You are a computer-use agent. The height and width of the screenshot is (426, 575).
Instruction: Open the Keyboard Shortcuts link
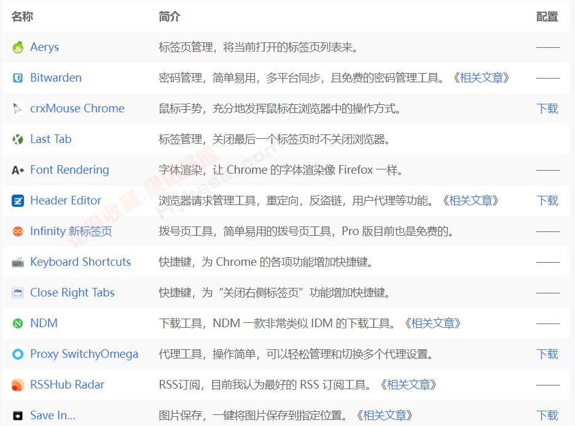point(80,262)
